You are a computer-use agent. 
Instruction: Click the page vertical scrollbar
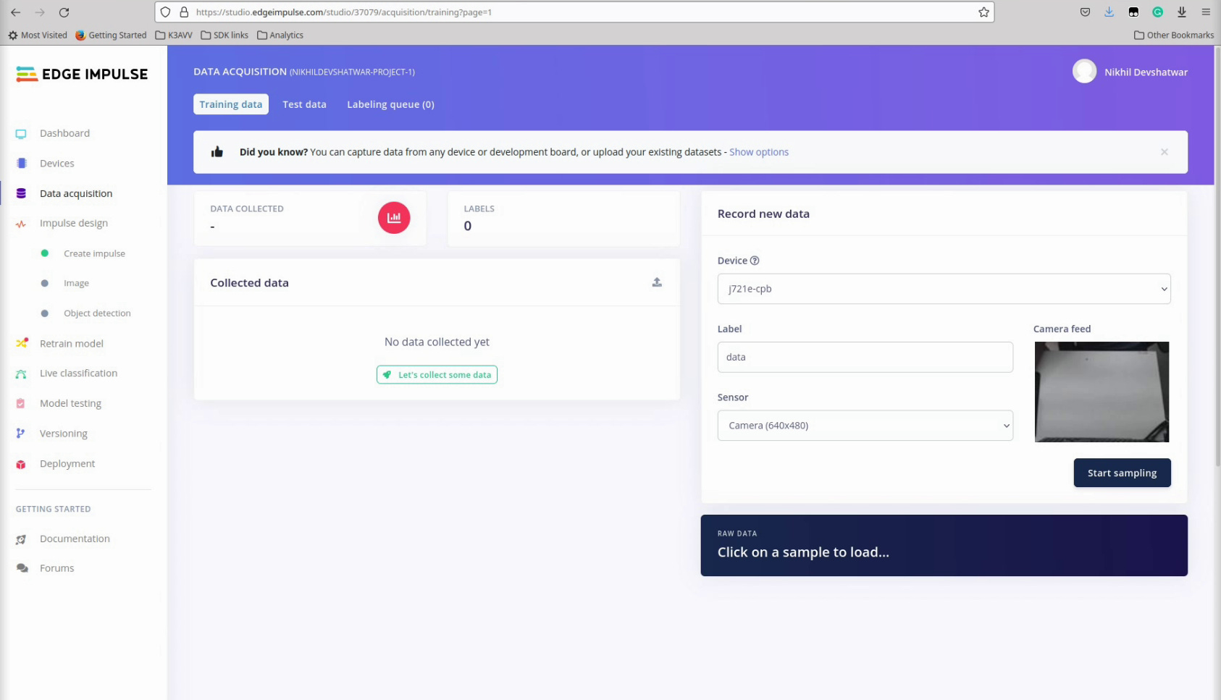coord(1217,256)
